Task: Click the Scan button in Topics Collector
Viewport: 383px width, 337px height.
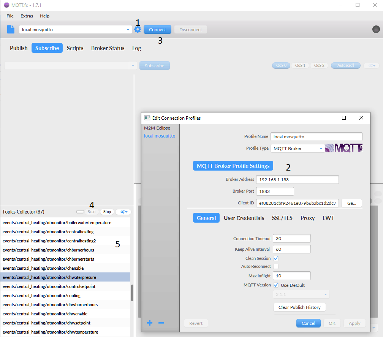Action: 92,212
